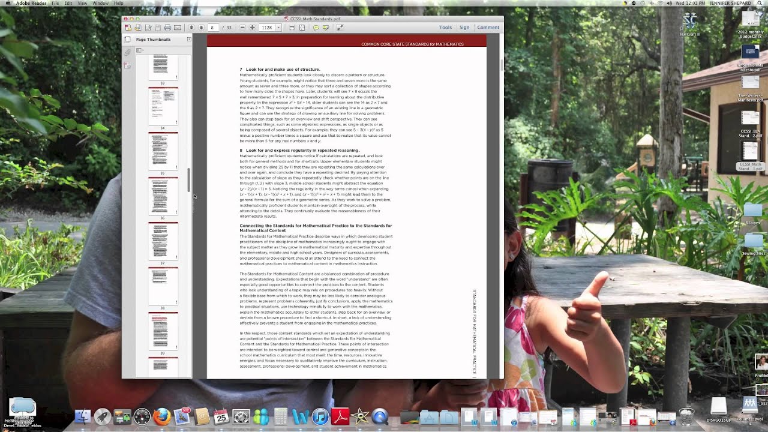
Task: Open Firefox from the Dock
Action: click(162, 416)
